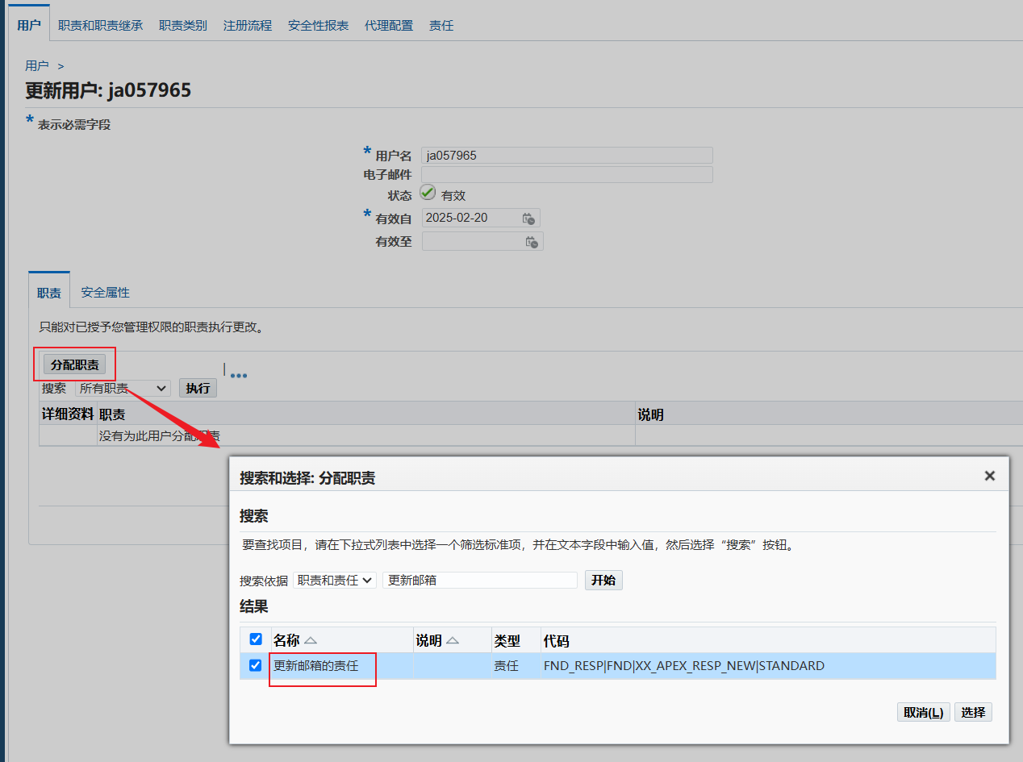Open the 职责和责任 search criteria dropdown

[x=334, y=581]
